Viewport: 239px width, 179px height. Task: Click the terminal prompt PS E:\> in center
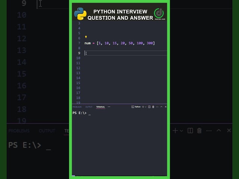pos(80,113)
